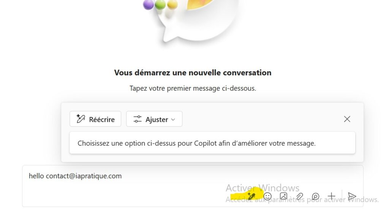Expand the Ajuster dropdown chevron

click(173, 120)
